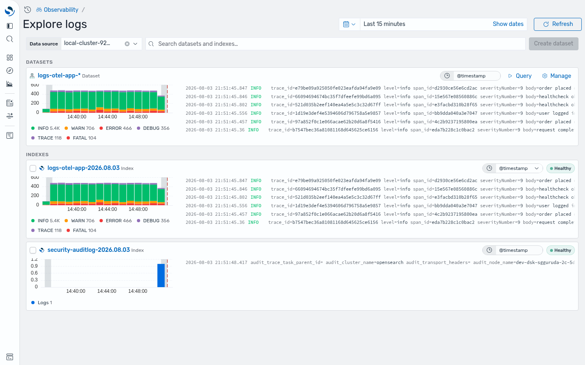Toggle WARN 706 legend in index chart
This screenshot has height=365, width=585.
(x=79, y=221)
